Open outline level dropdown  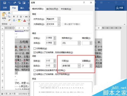click(x=59, y=24)
